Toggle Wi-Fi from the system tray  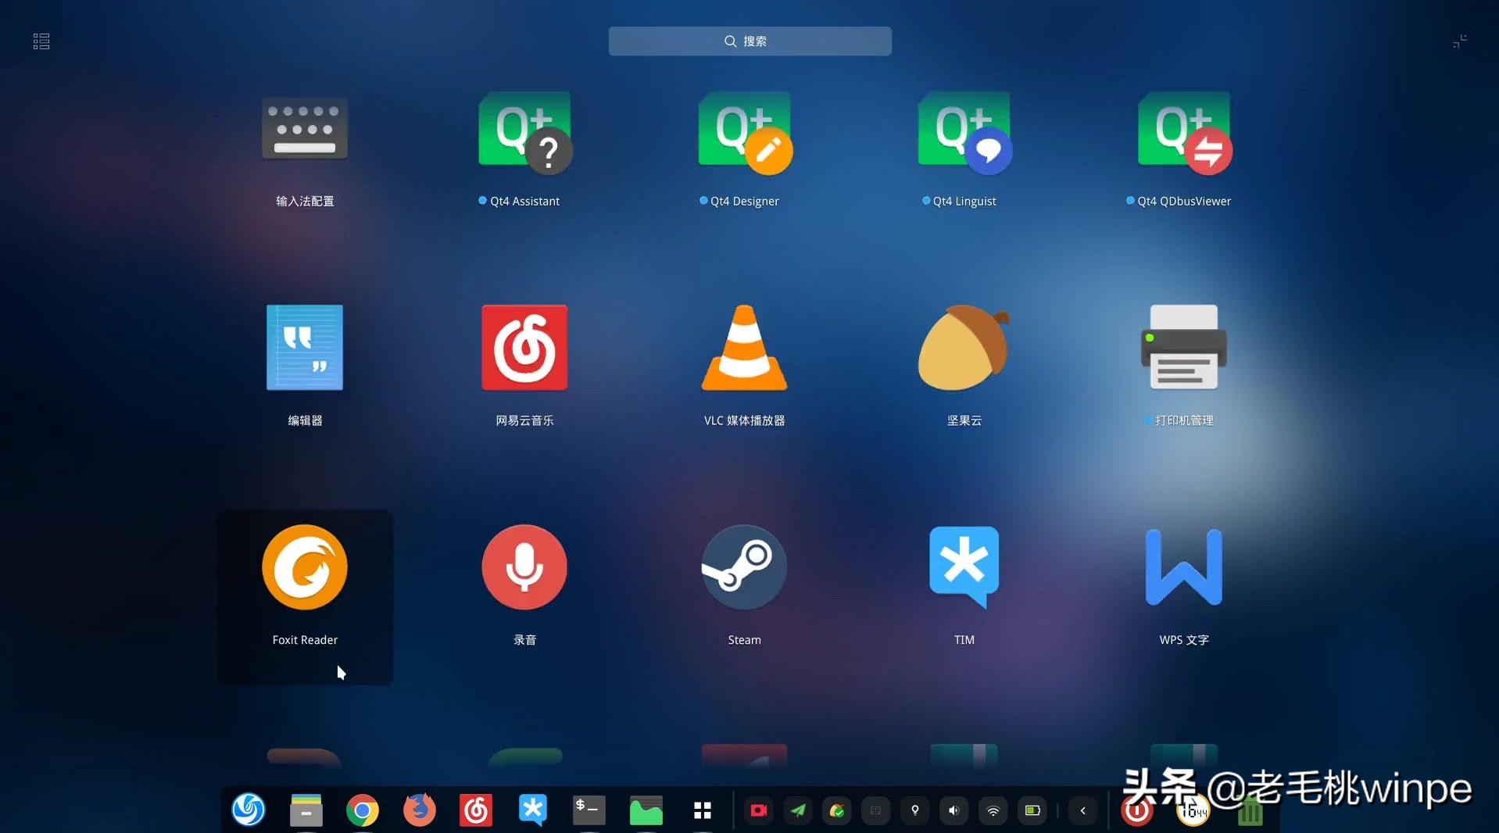(x=992, y=810)
